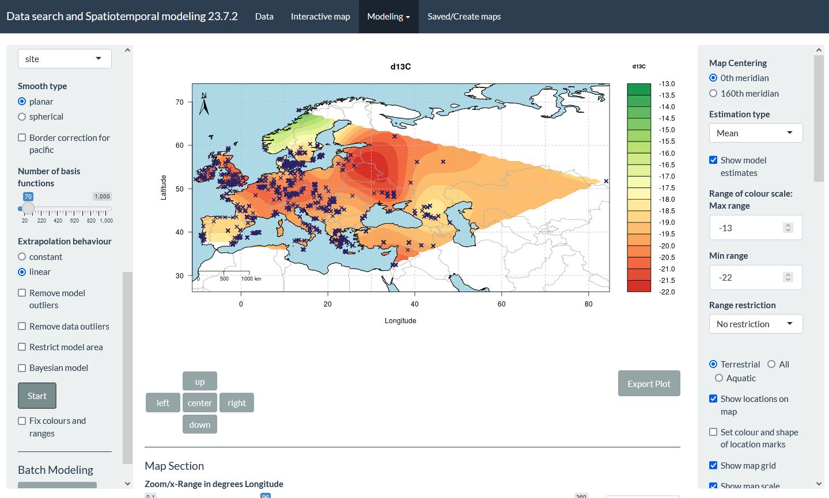
Task: Move the map left
Action: point(163,403)
